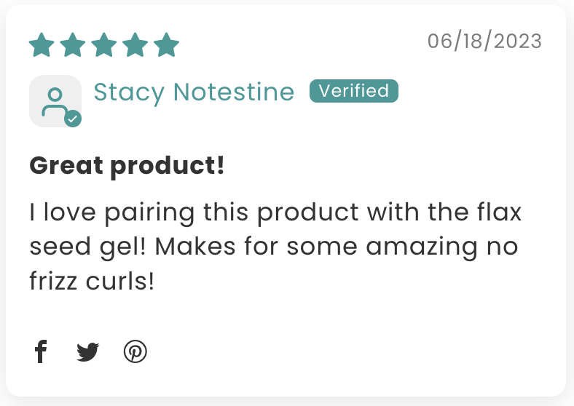
Task: Click the third rating star
Action: [104, 44]
